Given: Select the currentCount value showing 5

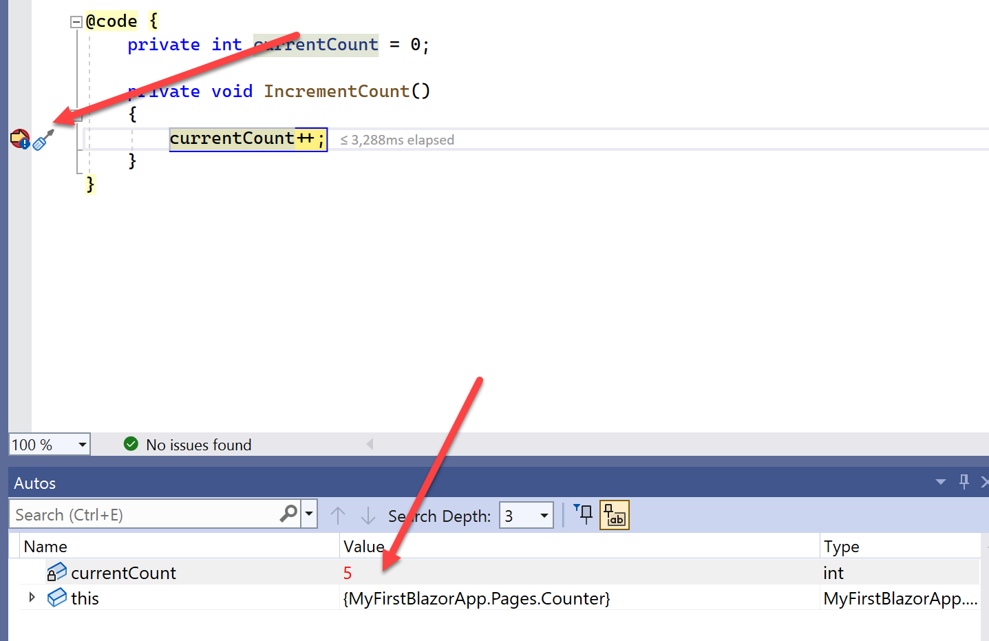Looking at the screenshot, I should pyautogui.click(x=348, y=572).
